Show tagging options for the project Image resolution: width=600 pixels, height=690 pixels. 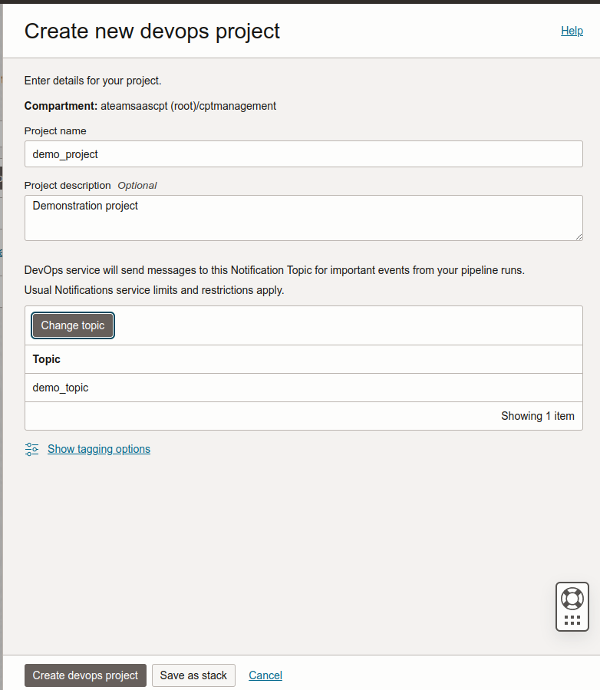pos(98,449)
